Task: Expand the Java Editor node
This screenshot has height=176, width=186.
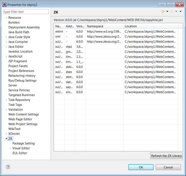Action: (x=6, y=47)
